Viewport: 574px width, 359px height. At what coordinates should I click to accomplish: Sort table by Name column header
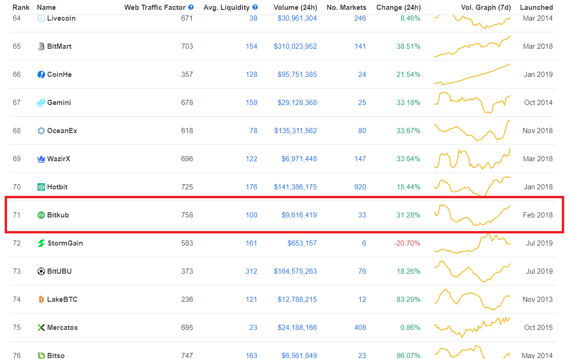(46, 7)
